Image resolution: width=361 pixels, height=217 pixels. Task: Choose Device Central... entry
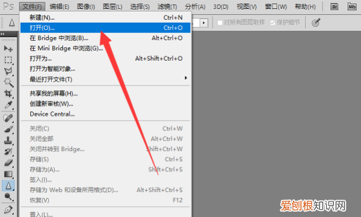click(105, 114)
